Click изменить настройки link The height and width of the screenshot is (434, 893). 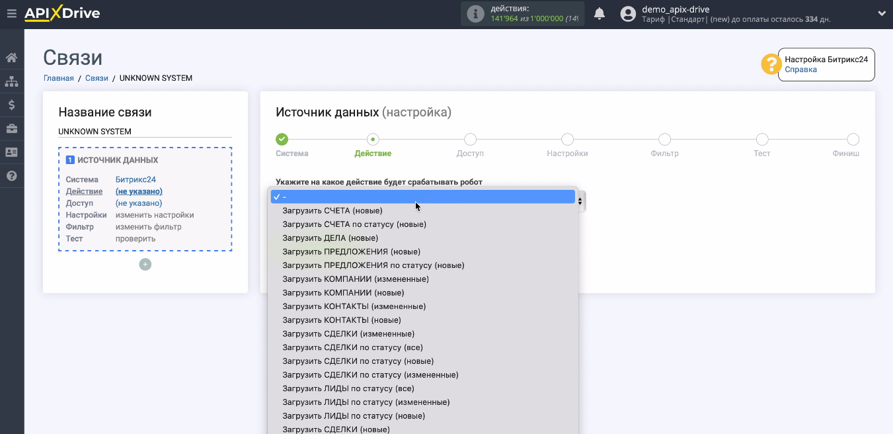click(x=155, y=215)
